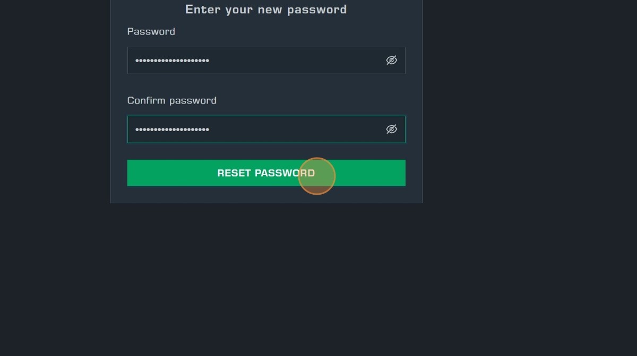
Task: Click the word RESET on the green button
Action: tap(234, 173)
